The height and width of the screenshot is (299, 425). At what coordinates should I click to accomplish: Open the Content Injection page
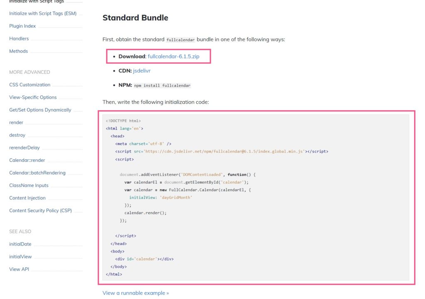tap(27, 198)
